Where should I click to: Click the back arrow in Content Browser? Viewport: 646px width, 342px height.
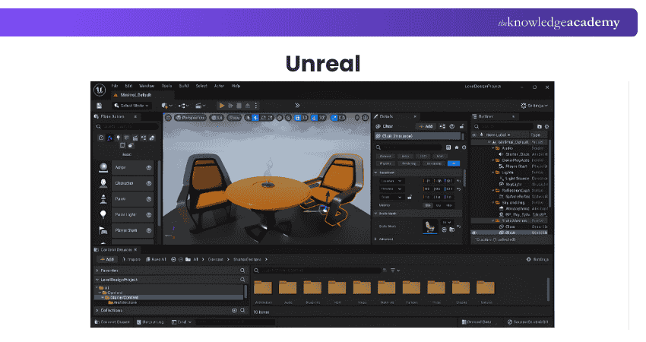pyautogui.click(x=173, y=260)
